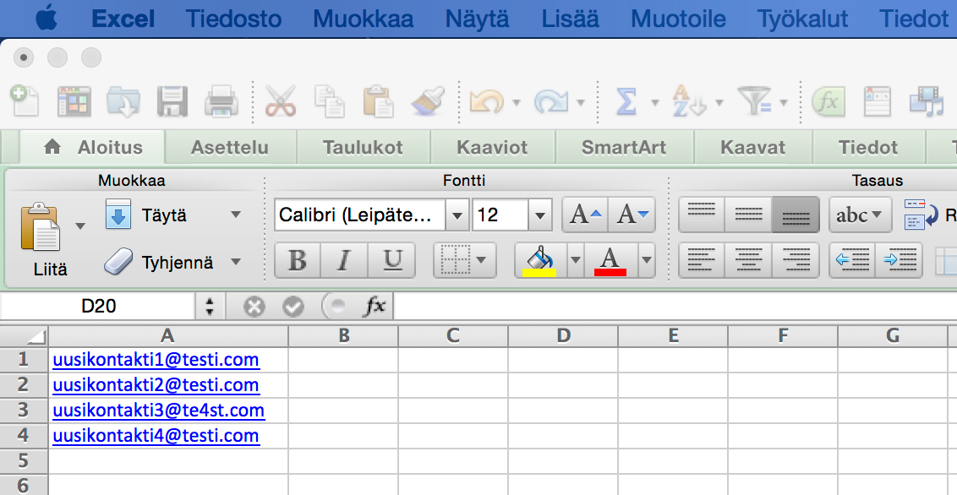Increase font size with A up
This screenshot has height=495, width=957.
pos(585,215)
